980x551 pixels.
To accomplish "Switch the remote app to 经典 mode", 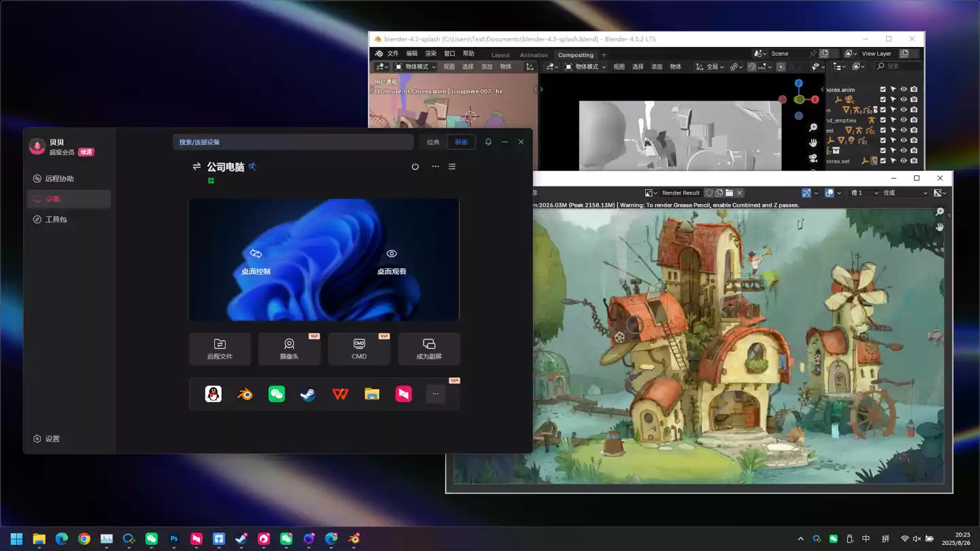I will 433,142.
